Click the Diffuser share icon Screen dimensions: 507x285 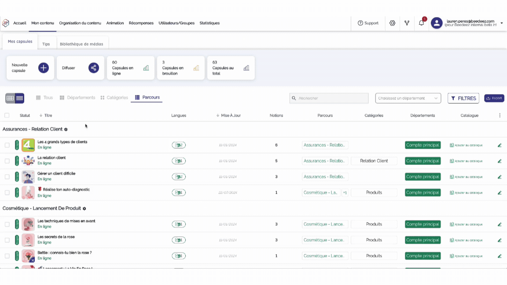coord(93,68)
